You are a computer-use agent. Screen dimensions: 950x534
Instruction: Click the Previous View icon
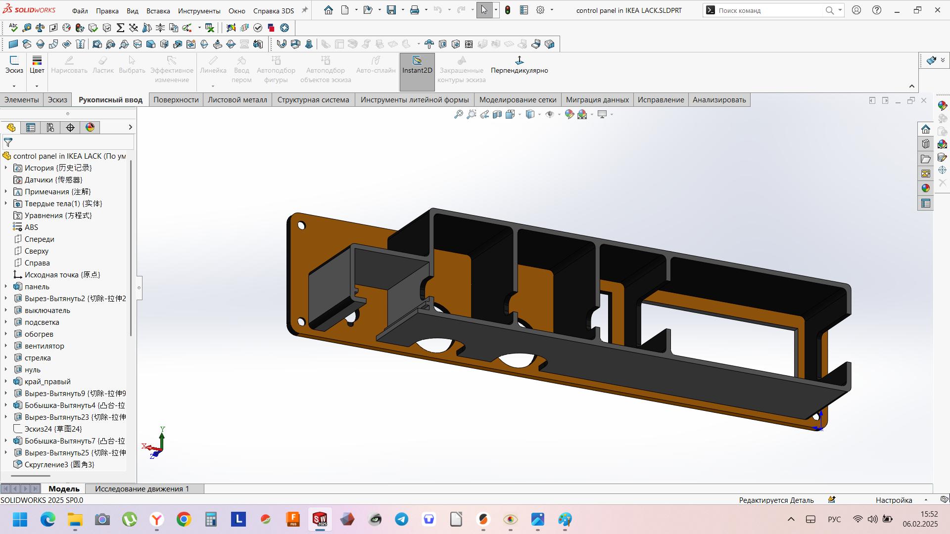click(484, 114)
